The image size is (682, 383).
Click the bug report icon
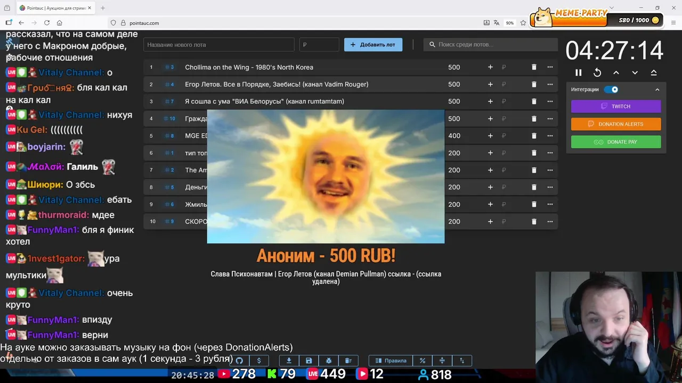[329, 361]
